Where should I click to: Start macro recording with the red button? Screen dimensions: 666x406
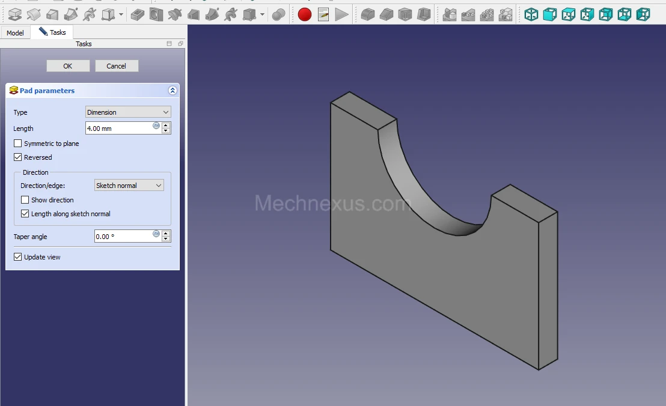pos(305,14)
